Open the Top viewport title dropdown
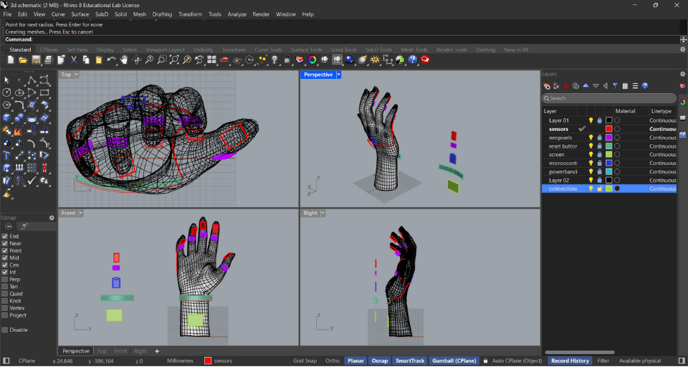The width and height of the screenshot is (688, 387). coord(77,75)
